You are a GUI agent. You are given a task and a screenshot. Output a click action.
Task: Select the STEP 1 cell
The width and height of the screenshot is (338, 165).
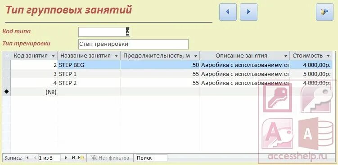(89, 74)
